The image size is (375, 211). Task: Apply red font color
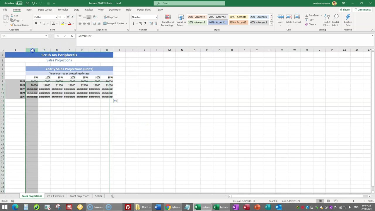point(70,23)
